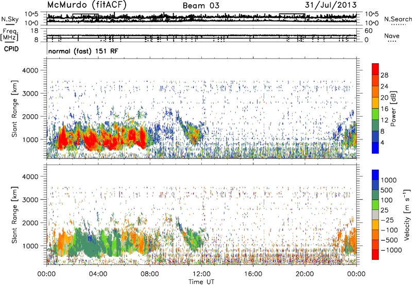The height and width of the screenshot is (285, 412).
Task: Click the '4' label on Power colorbar
Action: (382, 142)
